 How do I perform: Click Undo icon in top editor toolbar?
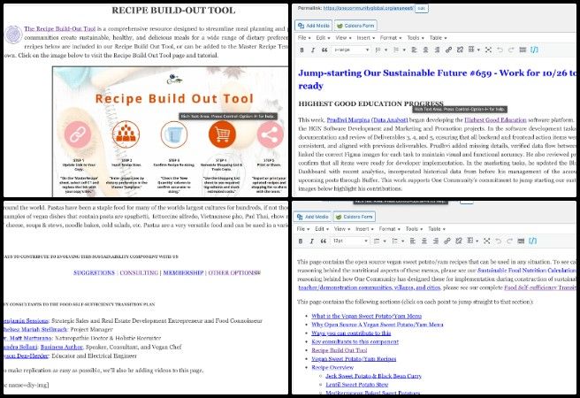(500, 50)
